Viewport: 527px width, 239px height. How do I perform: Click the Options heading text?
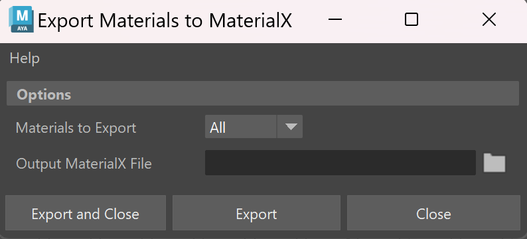44,94
